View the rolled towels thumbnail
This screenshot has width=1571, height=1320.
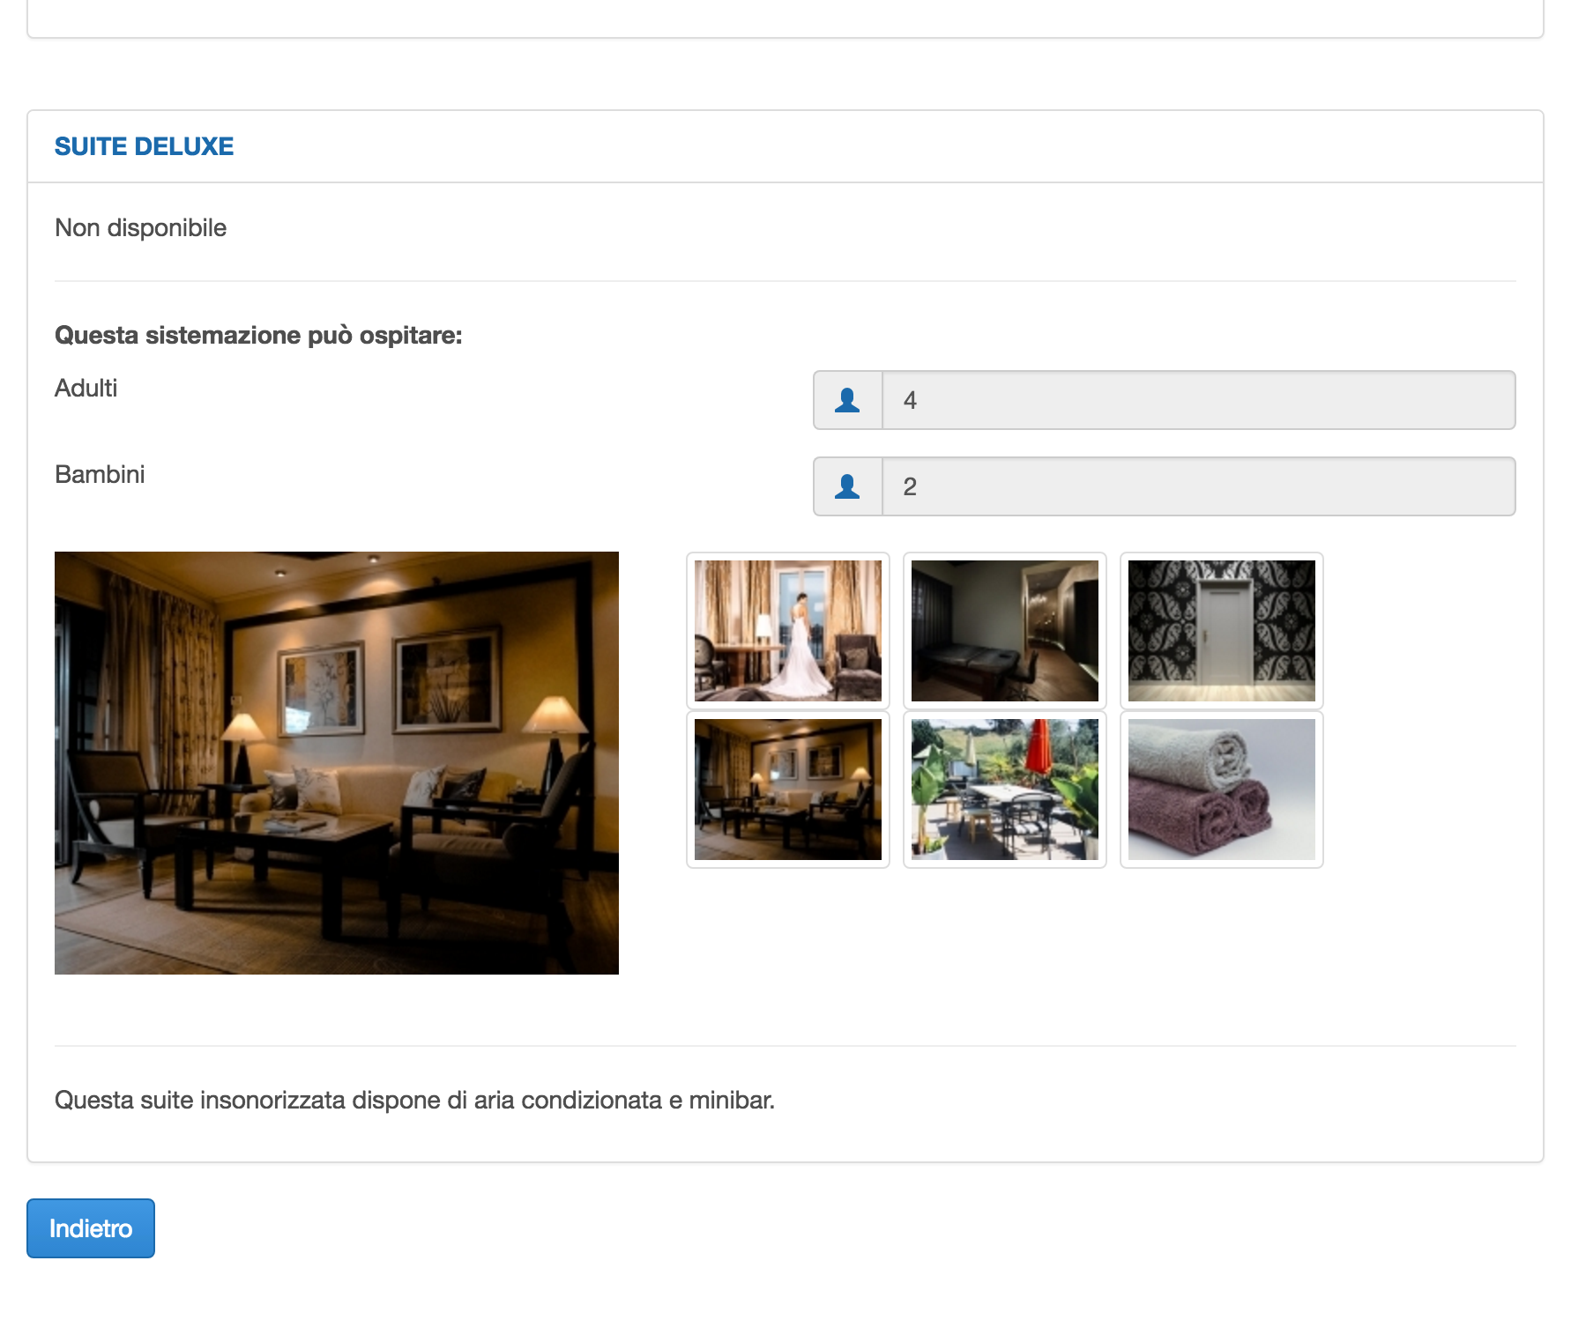coord(1221,790)
